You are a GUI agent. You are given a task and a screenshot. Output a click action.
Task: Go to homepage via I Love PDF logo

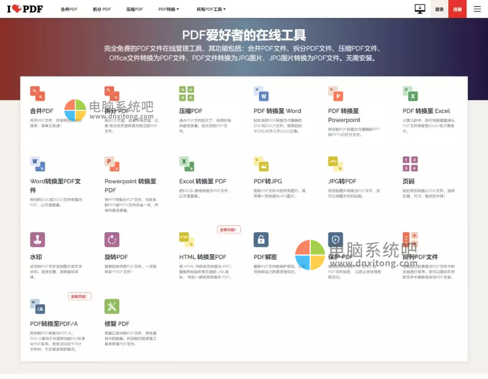click(25, 9)
